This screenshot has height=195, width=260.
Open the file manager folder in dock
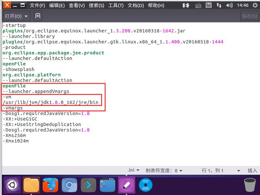click(x=31, y=185)
